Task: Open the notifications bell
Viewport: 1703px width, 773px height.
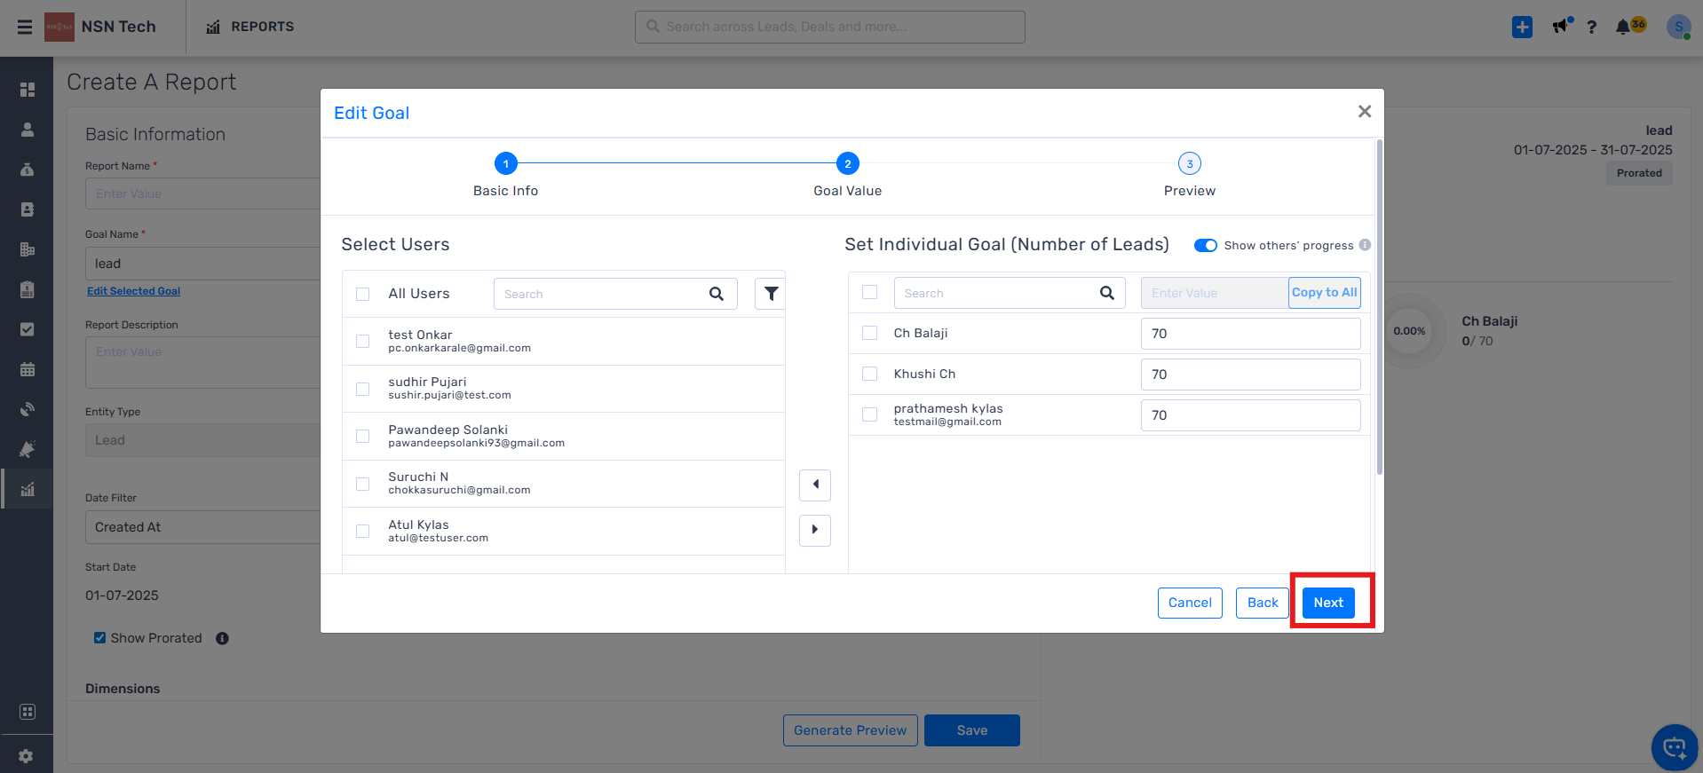Action: [1623, 27]
